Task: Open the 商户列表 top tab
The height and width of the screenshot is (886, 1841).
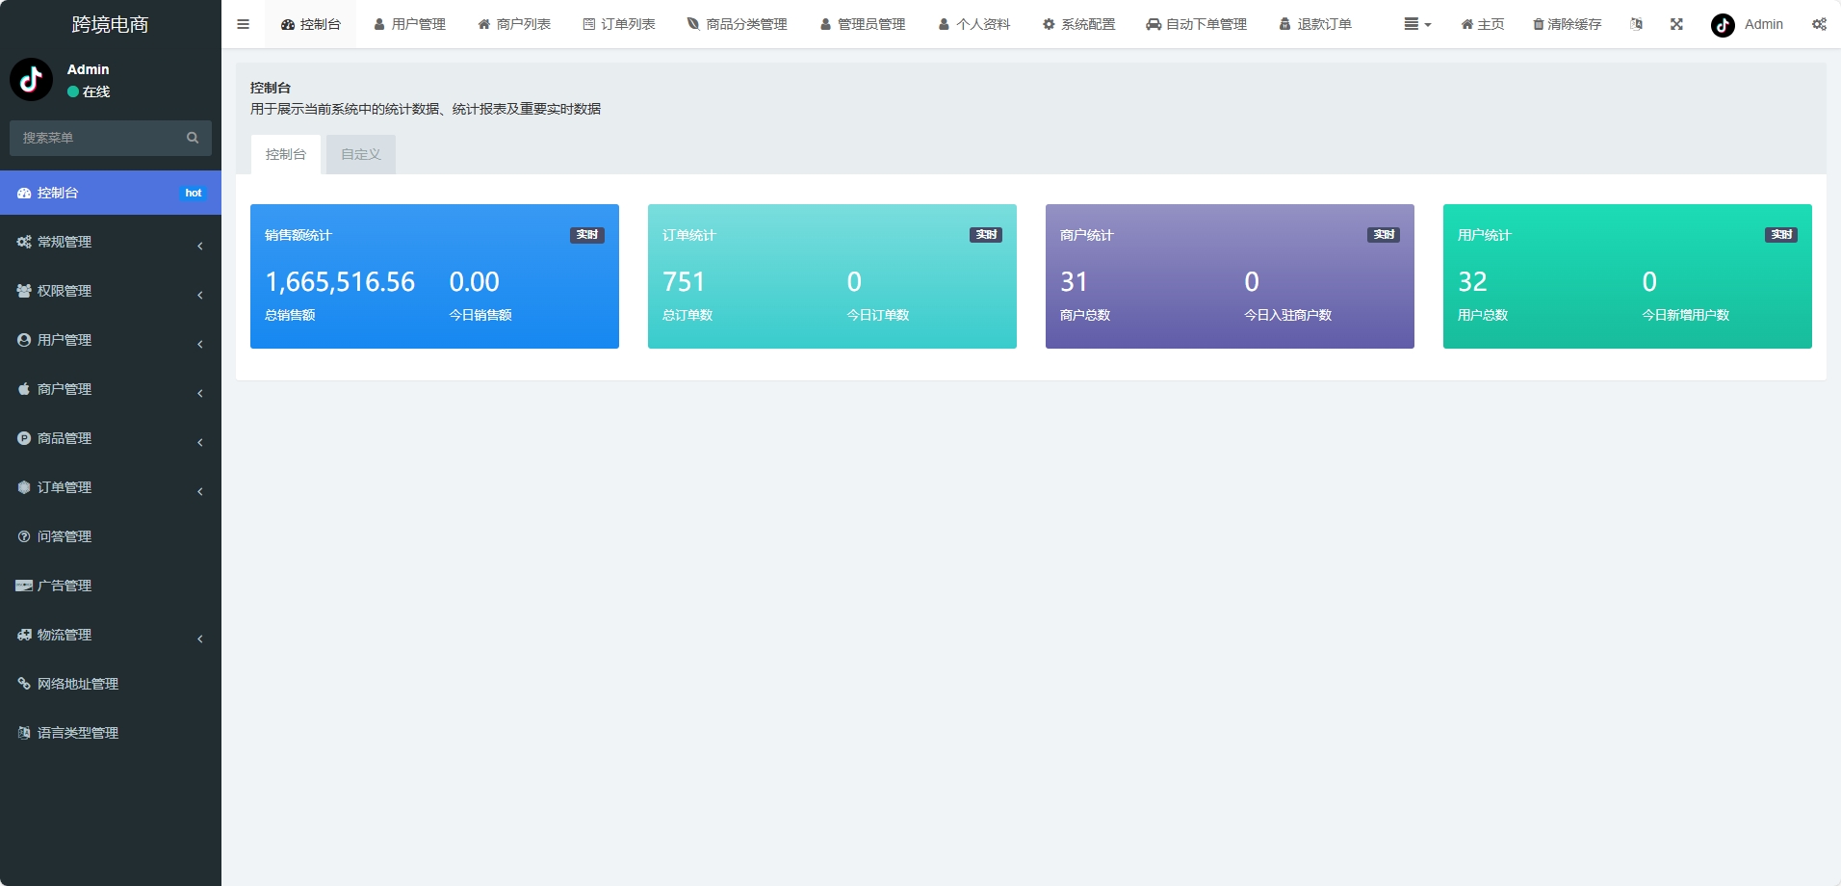Action: pos(514,24)
